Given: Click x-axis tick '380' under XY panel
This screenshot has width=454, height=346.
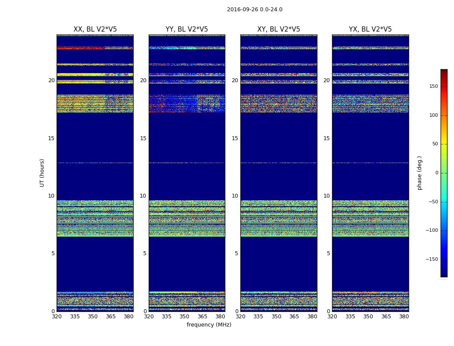Looking at the screenshot, I should [312, 317].
